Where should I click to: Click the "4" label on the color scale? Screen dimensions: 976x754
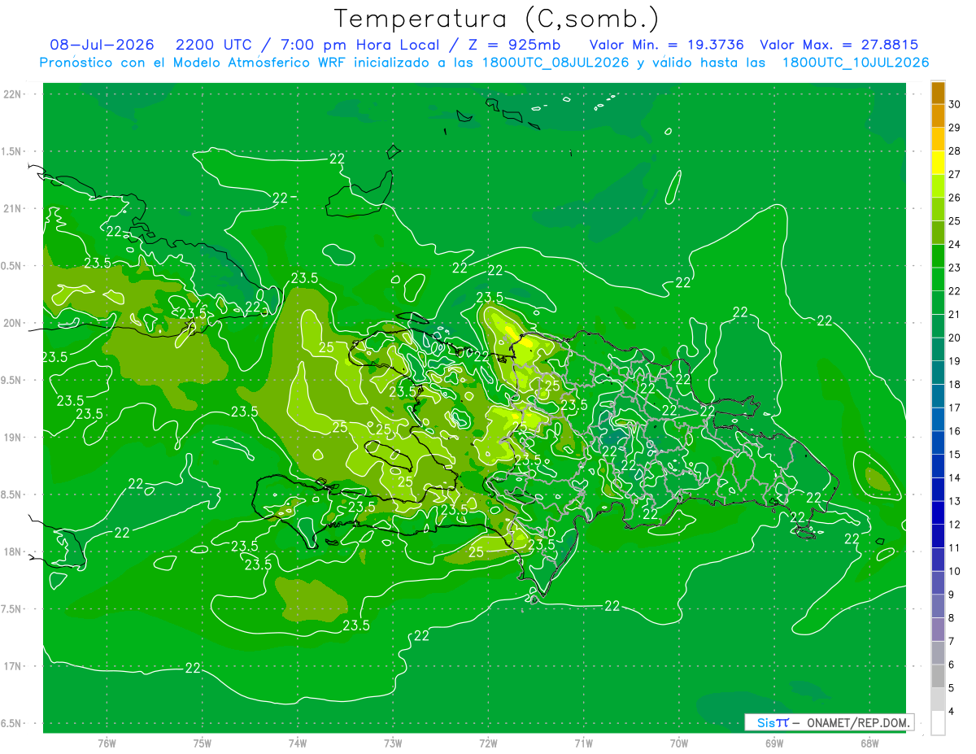click(952, 712)
